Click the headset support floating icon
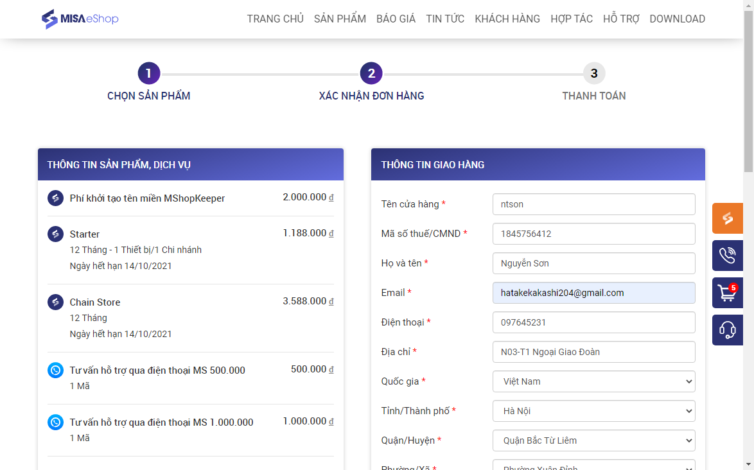Viewport: 754px width, 470px height. pyautogui.click(x=728, y=330)
